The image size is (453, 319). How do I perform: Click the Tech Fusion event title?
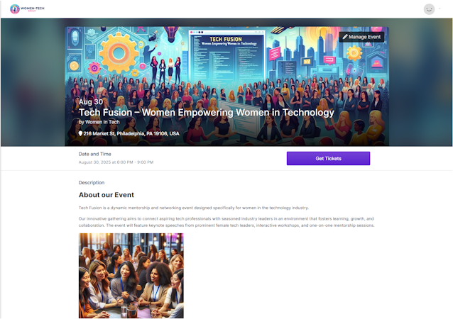[x=207, y=112]
